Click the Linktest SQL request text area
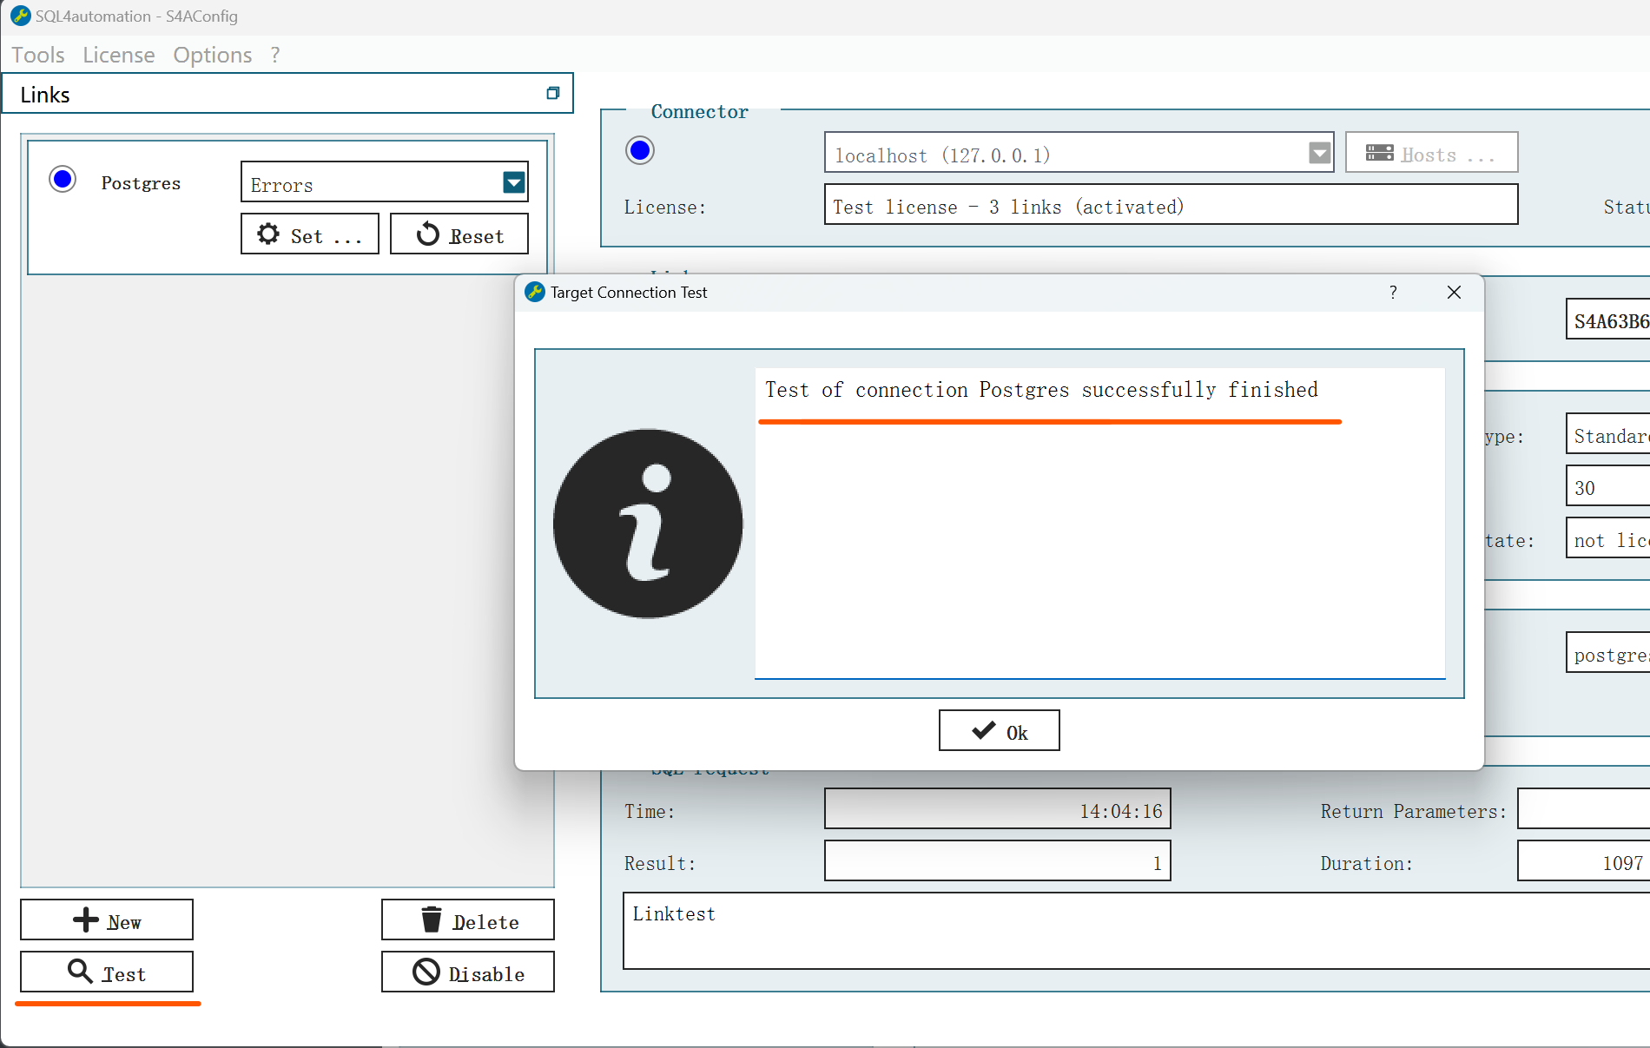Viewport: 1650px width, 1048px height. 1136,931
